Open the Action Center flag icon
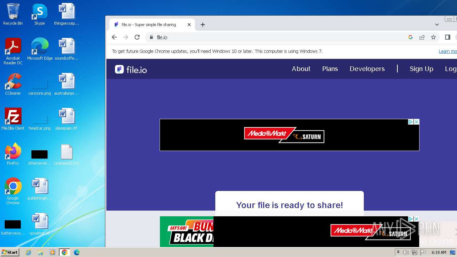Screen dimensions: 457x257 423,252
